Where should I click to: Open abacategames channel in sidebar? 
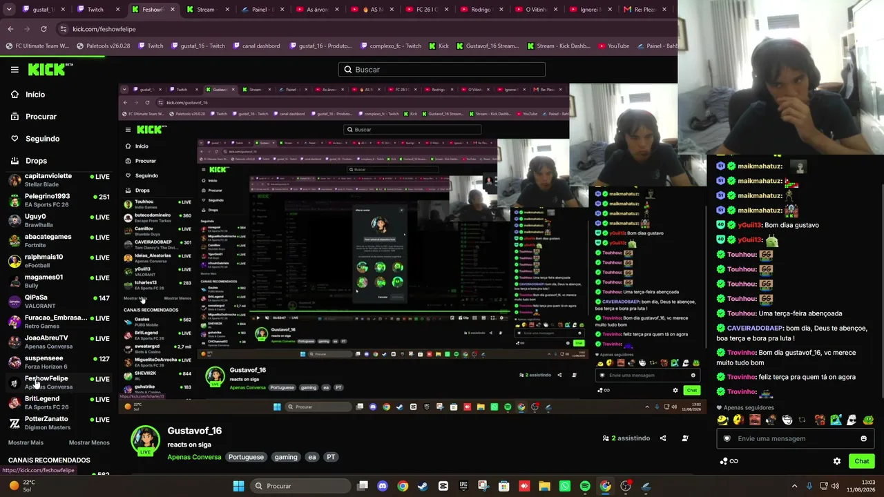59,241
